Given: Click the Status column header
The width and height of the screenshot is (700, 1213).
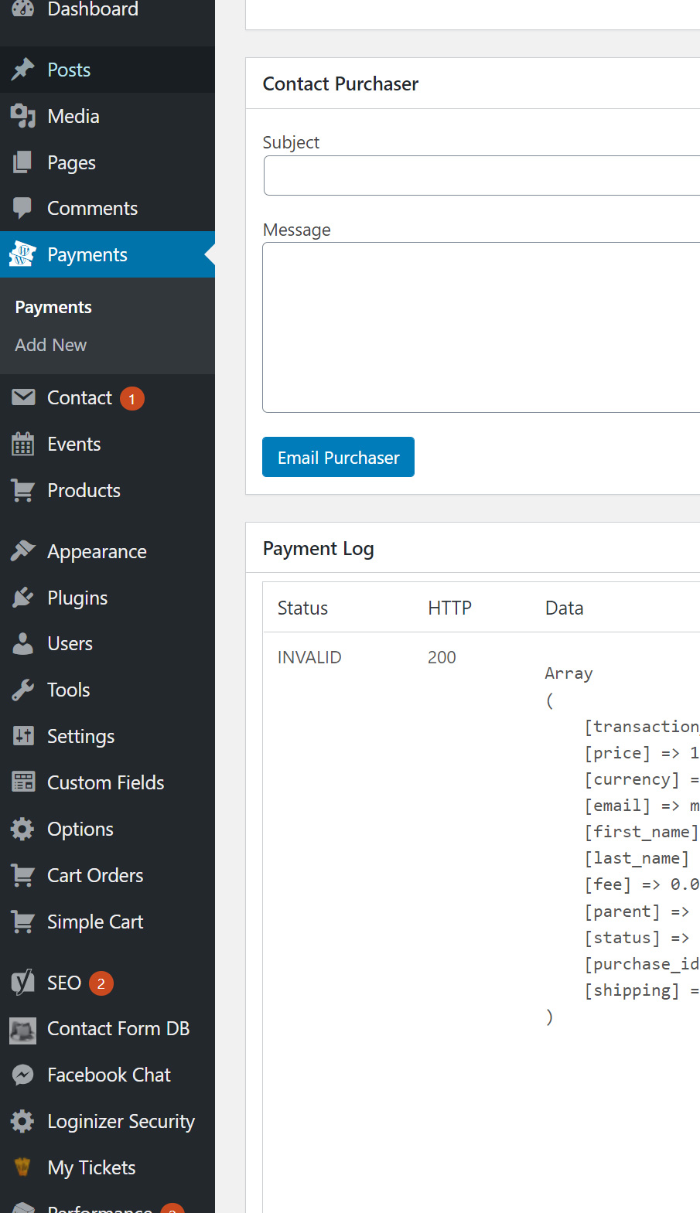Looking at the screenshot, I should 302,608.
